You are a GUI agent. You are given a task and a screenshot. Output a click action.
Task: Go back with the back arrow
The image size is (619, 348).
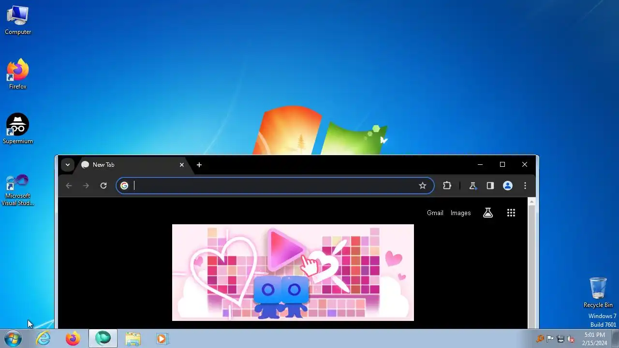click(69, 186)
